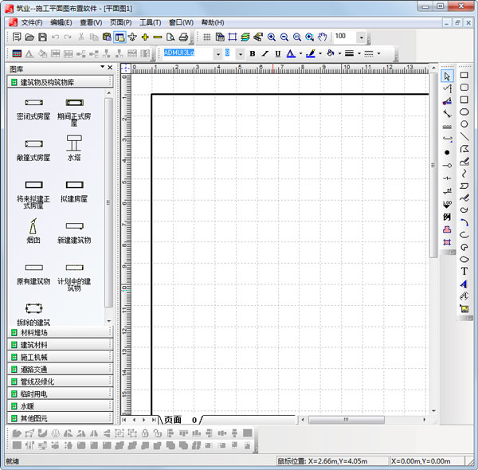Click the highlight pen color swatch
The height and width of the screenshot is (470, 478).
click(x=311, y=53)
